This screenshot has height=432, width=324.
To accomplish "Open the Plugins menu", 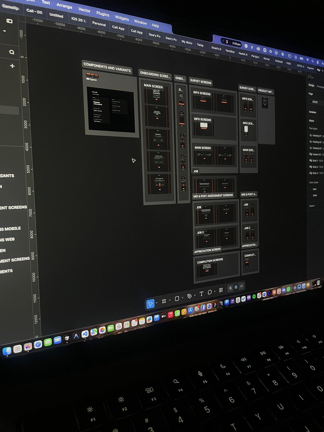I will (103, 14).
